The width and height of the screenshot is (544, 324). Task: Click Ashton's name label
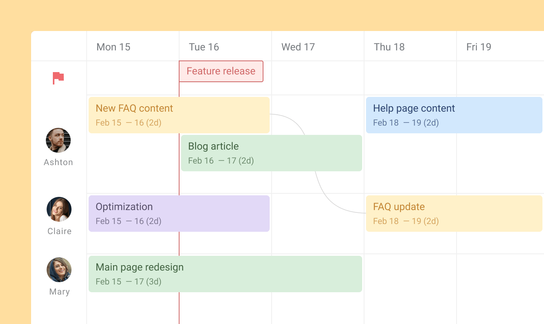[x=58, y=162]
